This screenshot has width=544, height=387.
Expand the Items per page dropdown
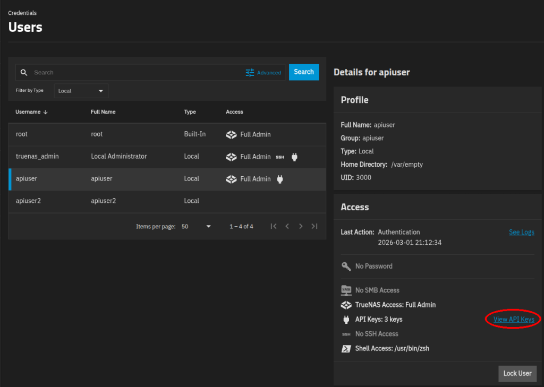point(196,226)
